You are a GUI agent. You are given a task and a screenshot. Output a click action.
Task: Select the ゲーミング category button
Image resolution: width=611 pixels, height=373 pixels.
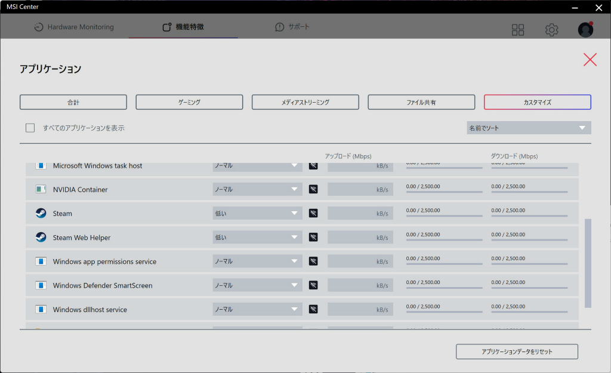[x=189, y=102]
